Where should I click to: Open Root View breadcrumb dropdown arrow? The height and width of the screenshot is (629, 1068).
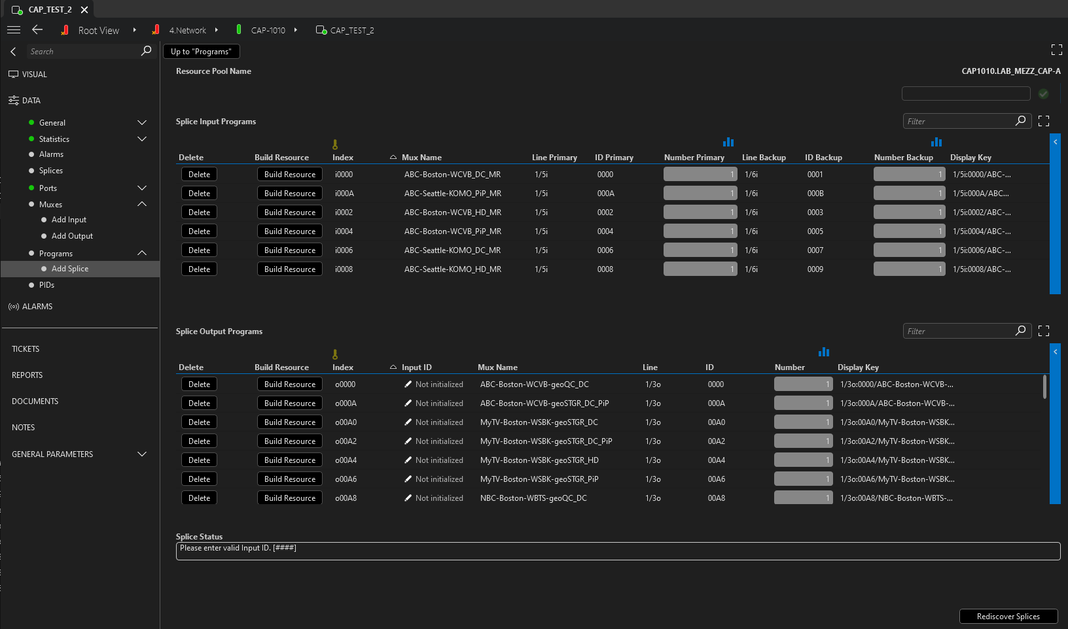pos(135,30)
